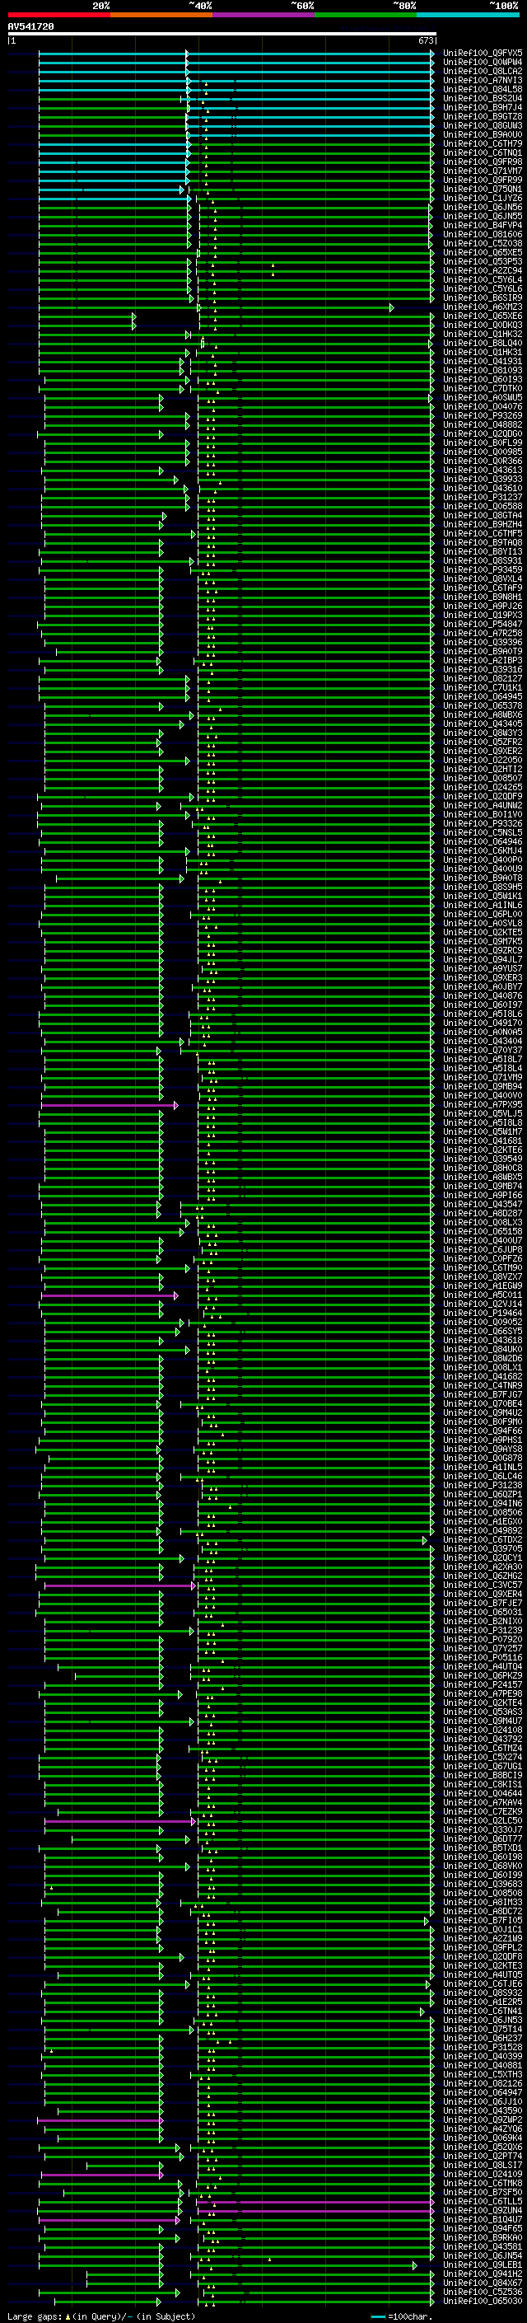The height and width of the screenshot is (2323, 527).
Task: Select hit label UniRef100_Q8LCA2
Action: point(483,71)
